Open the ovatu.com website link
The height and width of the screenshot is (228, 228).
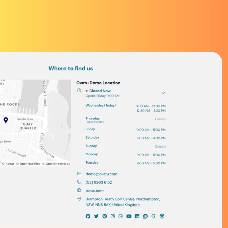tap(95, 191)
